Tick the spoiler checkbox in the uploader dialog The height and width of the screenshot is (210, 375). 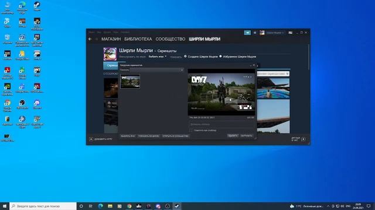tap(190, 131)
